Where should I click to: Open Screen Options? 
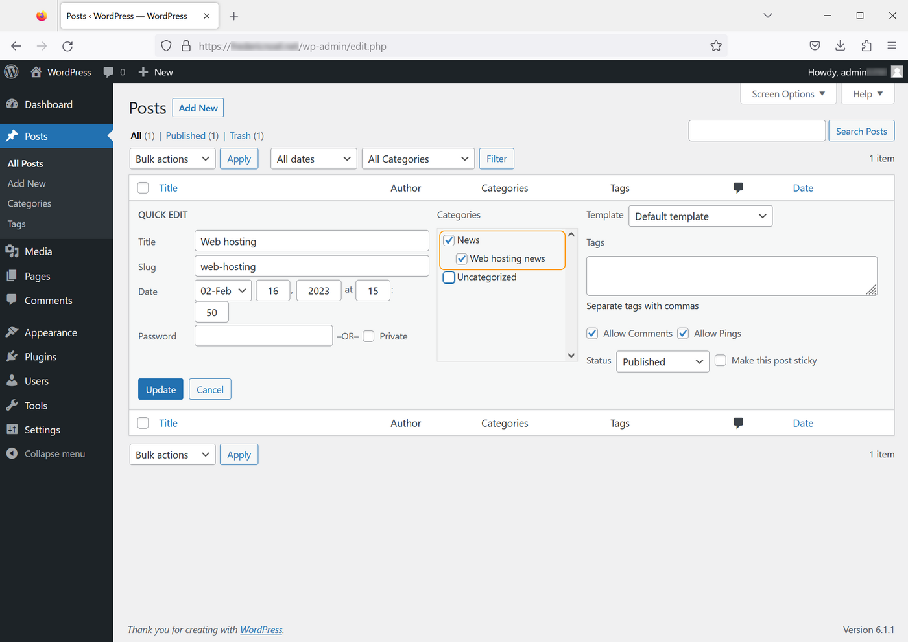(787, 93)
